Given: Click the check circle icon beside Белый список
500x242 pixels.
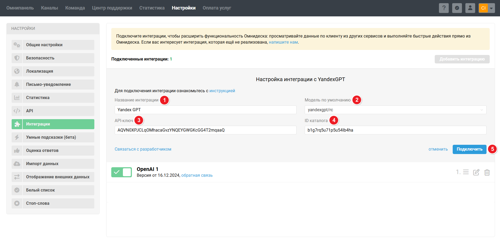Looking at the screenshot, I should [x=17, y=190].
